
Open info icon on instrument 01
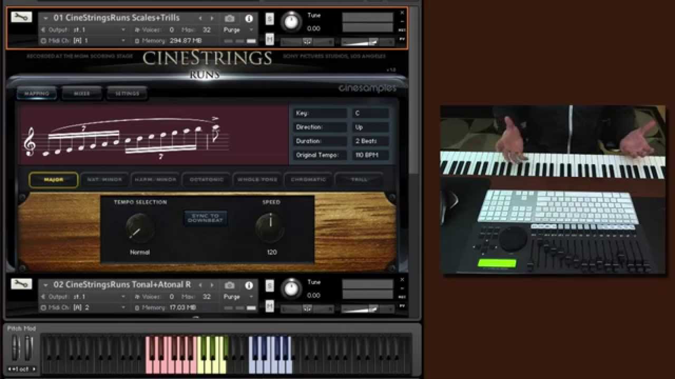[249, 18]
